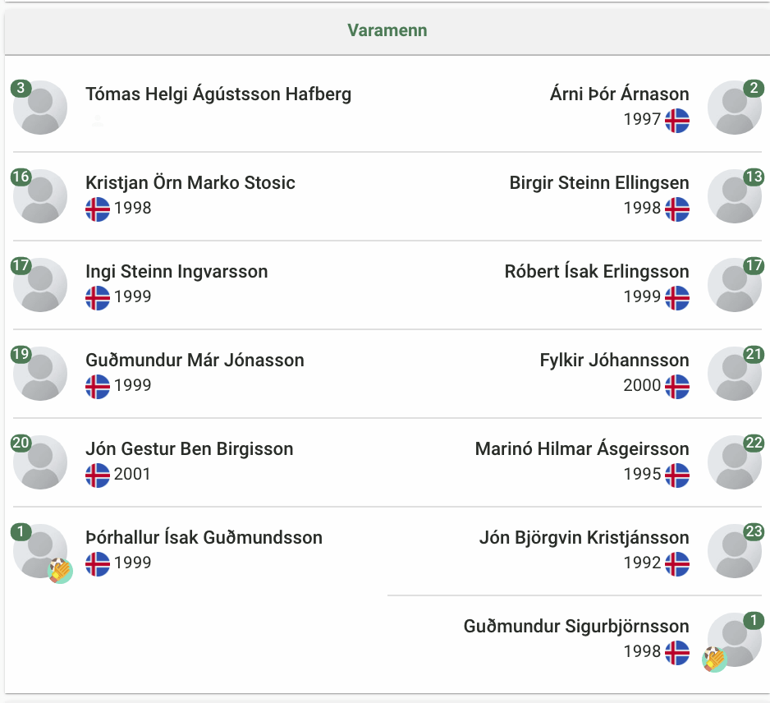Click Árni Þór Árnason's profile avatar
The image size is (770, 703).
pos(735,108)
